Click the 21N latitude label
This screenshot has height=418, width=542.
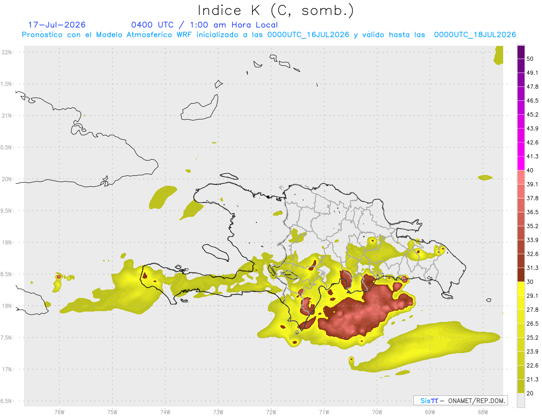click(7, 115)
